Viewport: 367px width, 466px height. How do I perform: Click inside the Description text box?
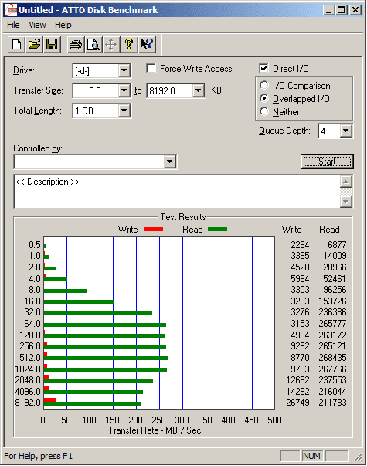(177, 192)
